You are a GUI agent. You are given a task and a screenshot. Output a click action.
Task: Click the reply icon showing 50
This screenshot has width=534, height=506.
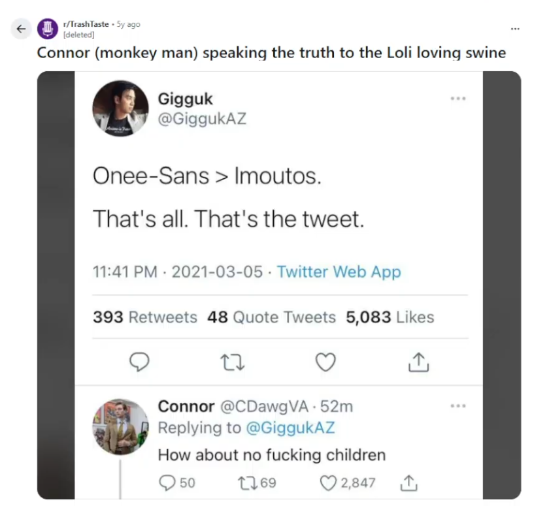[176, 483]
